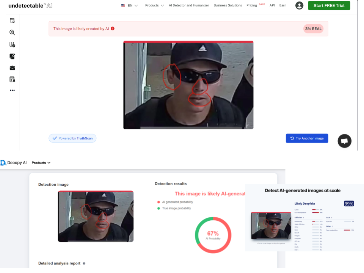This screenshot has height=273, width=364.
Task: Open the black chat support bubble
Action: [344, 141]
